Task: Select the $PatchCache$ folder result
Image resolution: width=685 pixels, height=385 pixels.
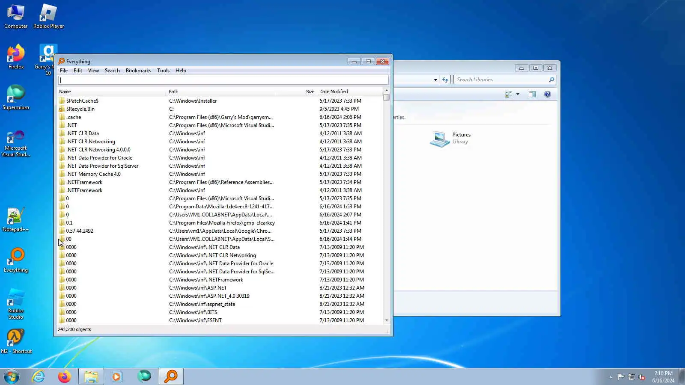Action: coord(82,101)
